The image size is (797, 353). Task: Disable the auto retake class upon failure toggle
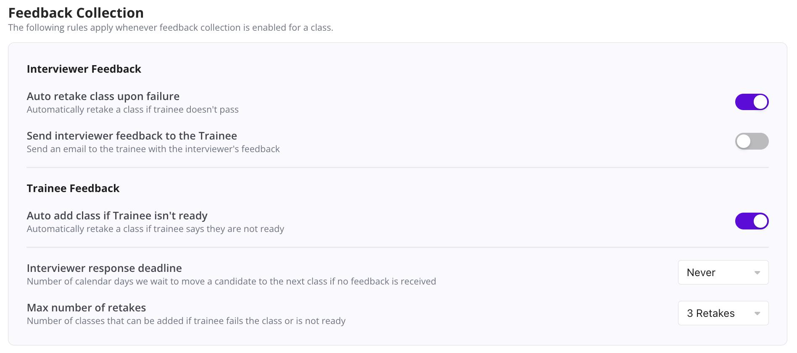752,102
